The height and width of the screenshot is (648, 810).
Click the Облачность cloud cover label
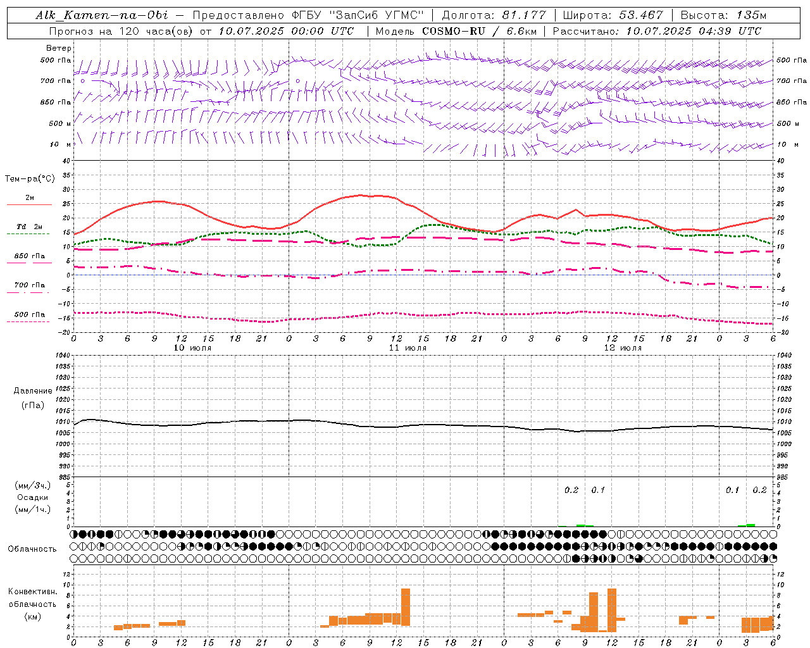pyautogui.click(x=32, y=549)
